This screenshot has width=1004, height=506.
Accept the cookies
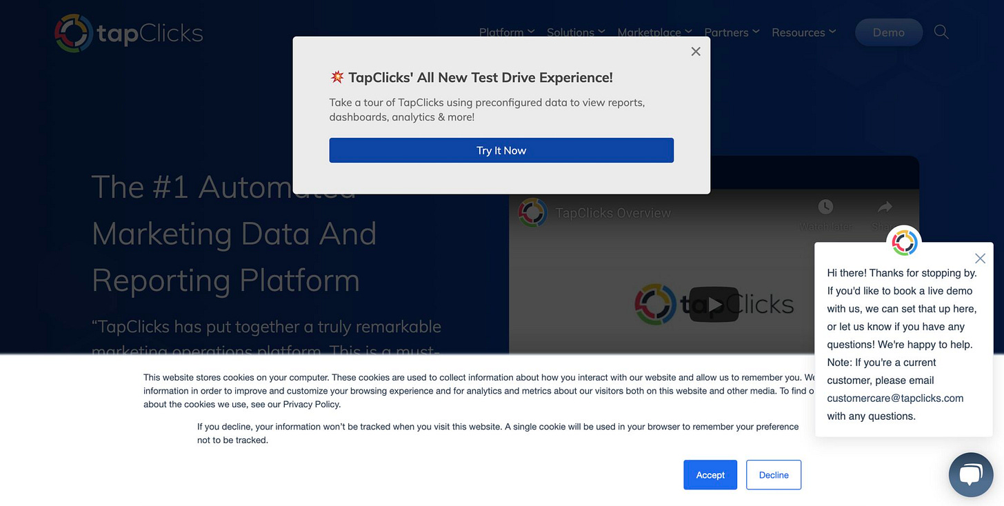pyautogui.click(x=710, y=475)
